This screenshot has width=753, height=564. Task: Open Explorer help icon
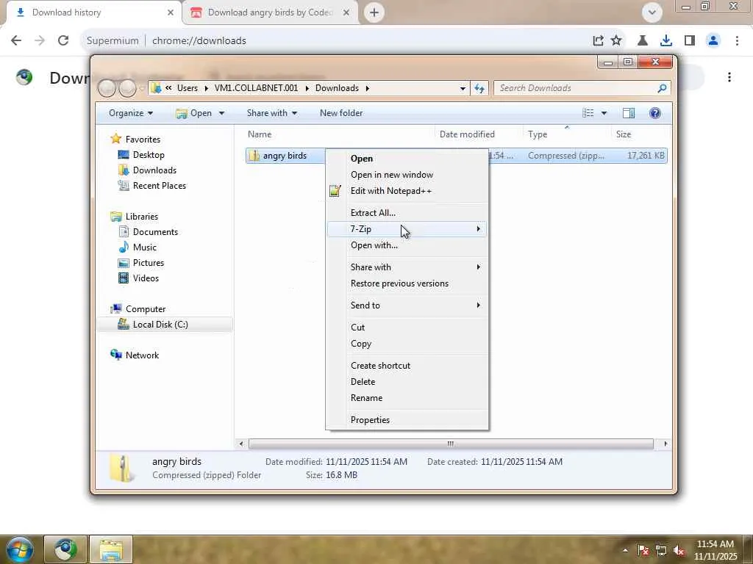(654, 112)
